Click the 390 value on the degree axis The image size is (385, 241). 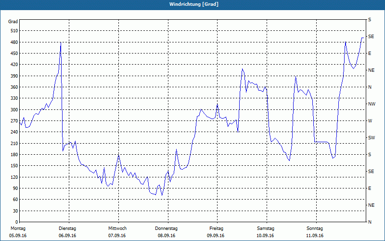coord(14,76)
